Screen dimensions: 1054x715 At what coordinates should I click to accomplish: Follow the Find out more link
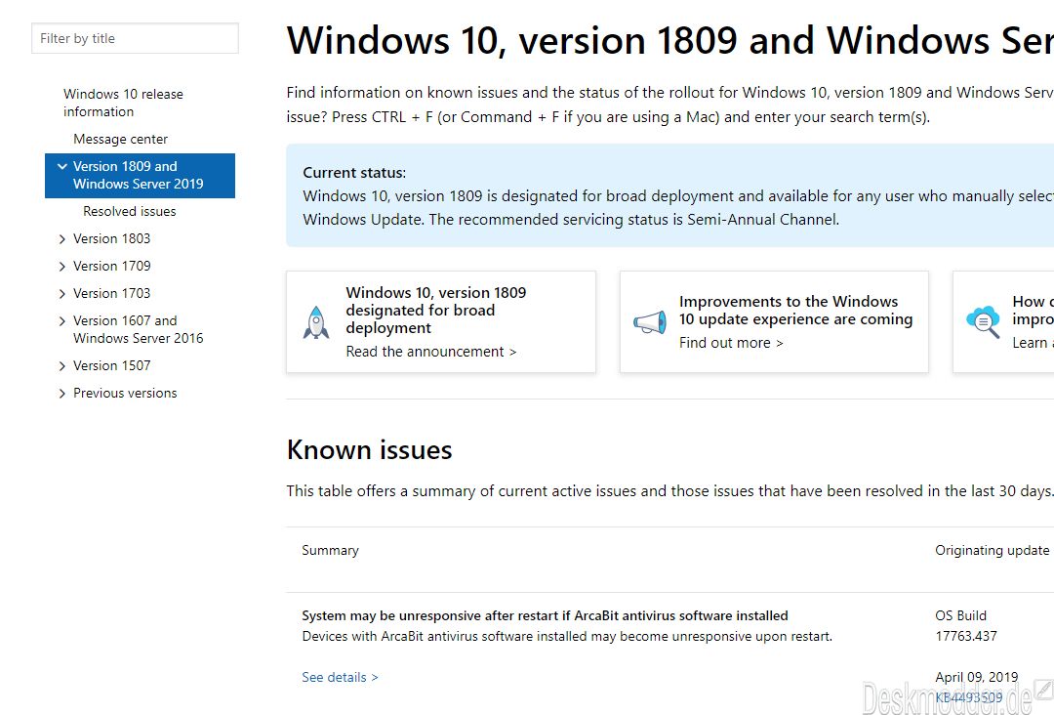(x=731, y=343)
